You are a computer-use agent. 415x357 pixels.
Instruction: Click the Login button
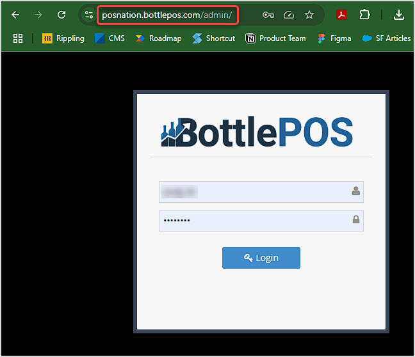click(x=261, y=258)
